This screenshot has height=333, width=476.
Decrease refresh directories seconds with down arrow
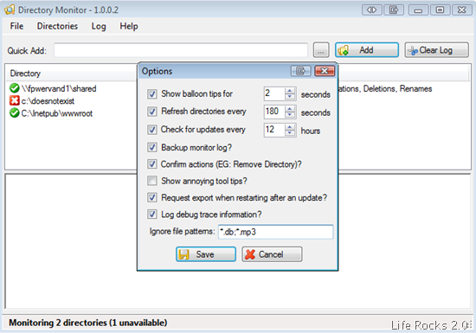click(290, 115)
